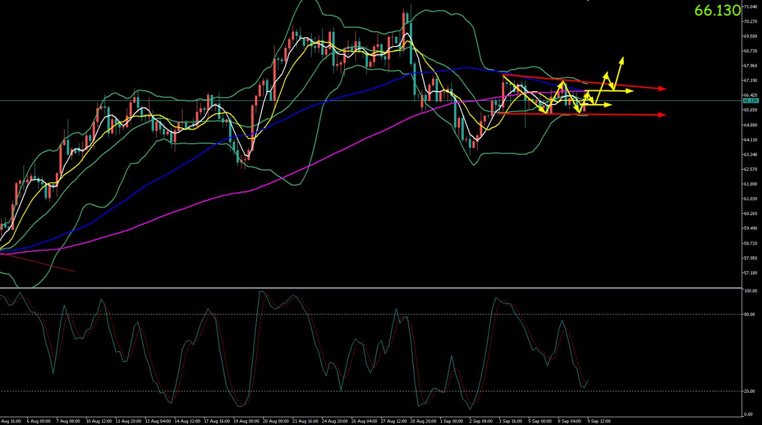Select the 6 Aug 00:00 time label
Image resolution: width=762 pixels, height=425 pixels.
[x=39, y=421]
